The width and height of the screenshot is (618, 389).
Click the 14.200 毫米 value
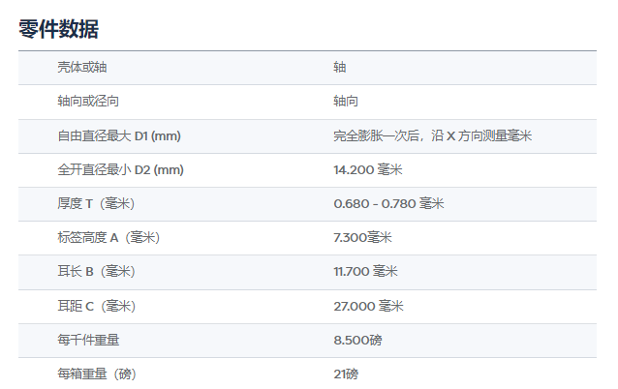coord(367,169)
